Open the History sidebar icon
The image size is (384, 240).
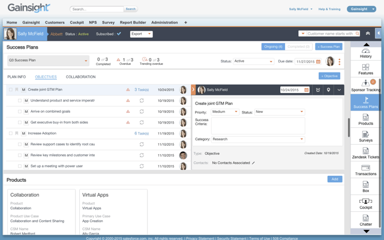pyautogui.click(x=365, y=53)
